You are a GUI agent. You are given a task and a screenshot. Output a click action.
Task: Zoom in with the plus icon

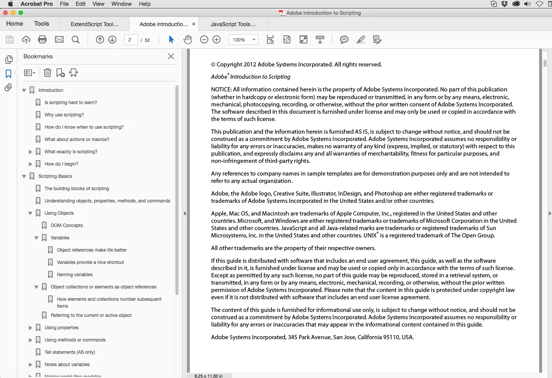(x=217, y=40)
